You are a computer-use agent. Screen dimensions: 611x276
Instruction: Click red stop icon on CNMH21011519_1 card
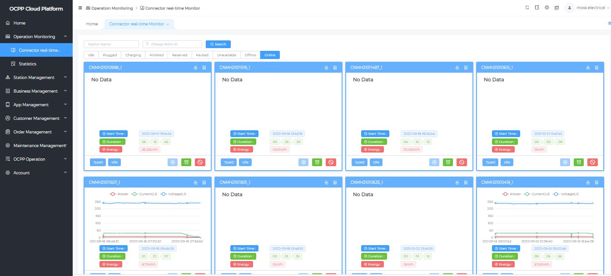pyautogui.click(x=331, y=162)
